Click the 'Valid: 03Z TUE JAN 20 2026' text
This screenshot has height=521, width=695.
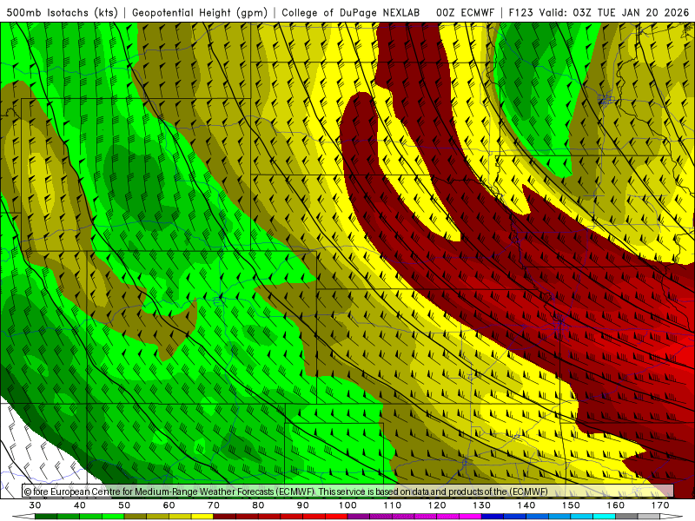coord(614,12)
